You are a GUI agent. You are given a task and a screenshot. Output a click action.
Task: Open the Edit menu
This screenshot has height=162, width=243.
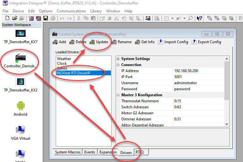tap(31, 11)
